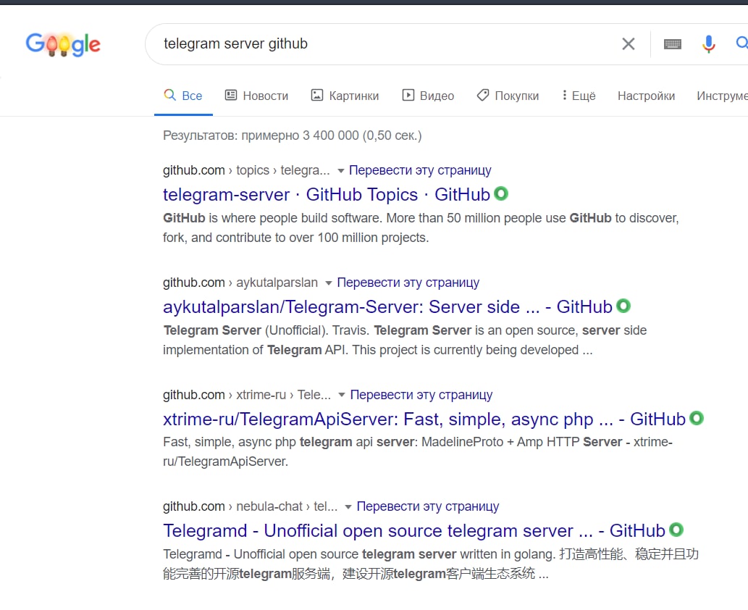Screen dimensions: 748x610
Task: Open the Ещё more menu
Action: (578, 96)
